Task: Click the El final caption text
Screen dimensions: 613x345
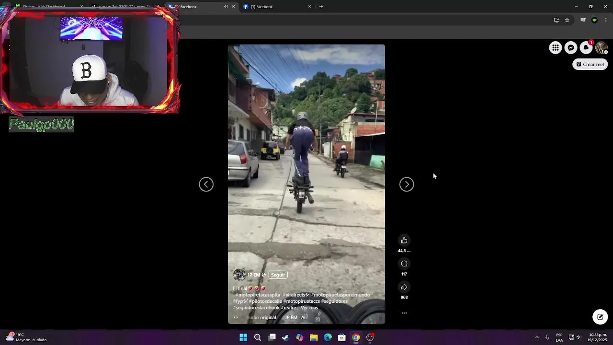Action: click(240, 288)
